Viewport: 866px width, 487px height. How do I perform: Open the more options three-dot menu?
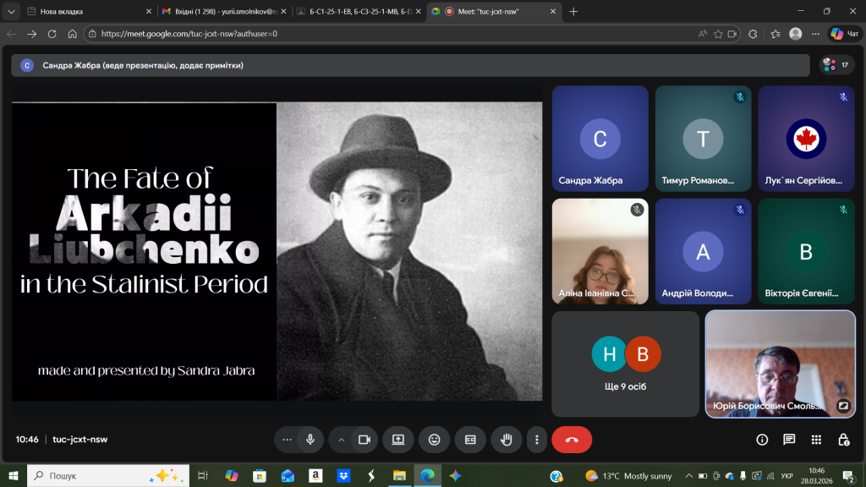coord(537,440)
